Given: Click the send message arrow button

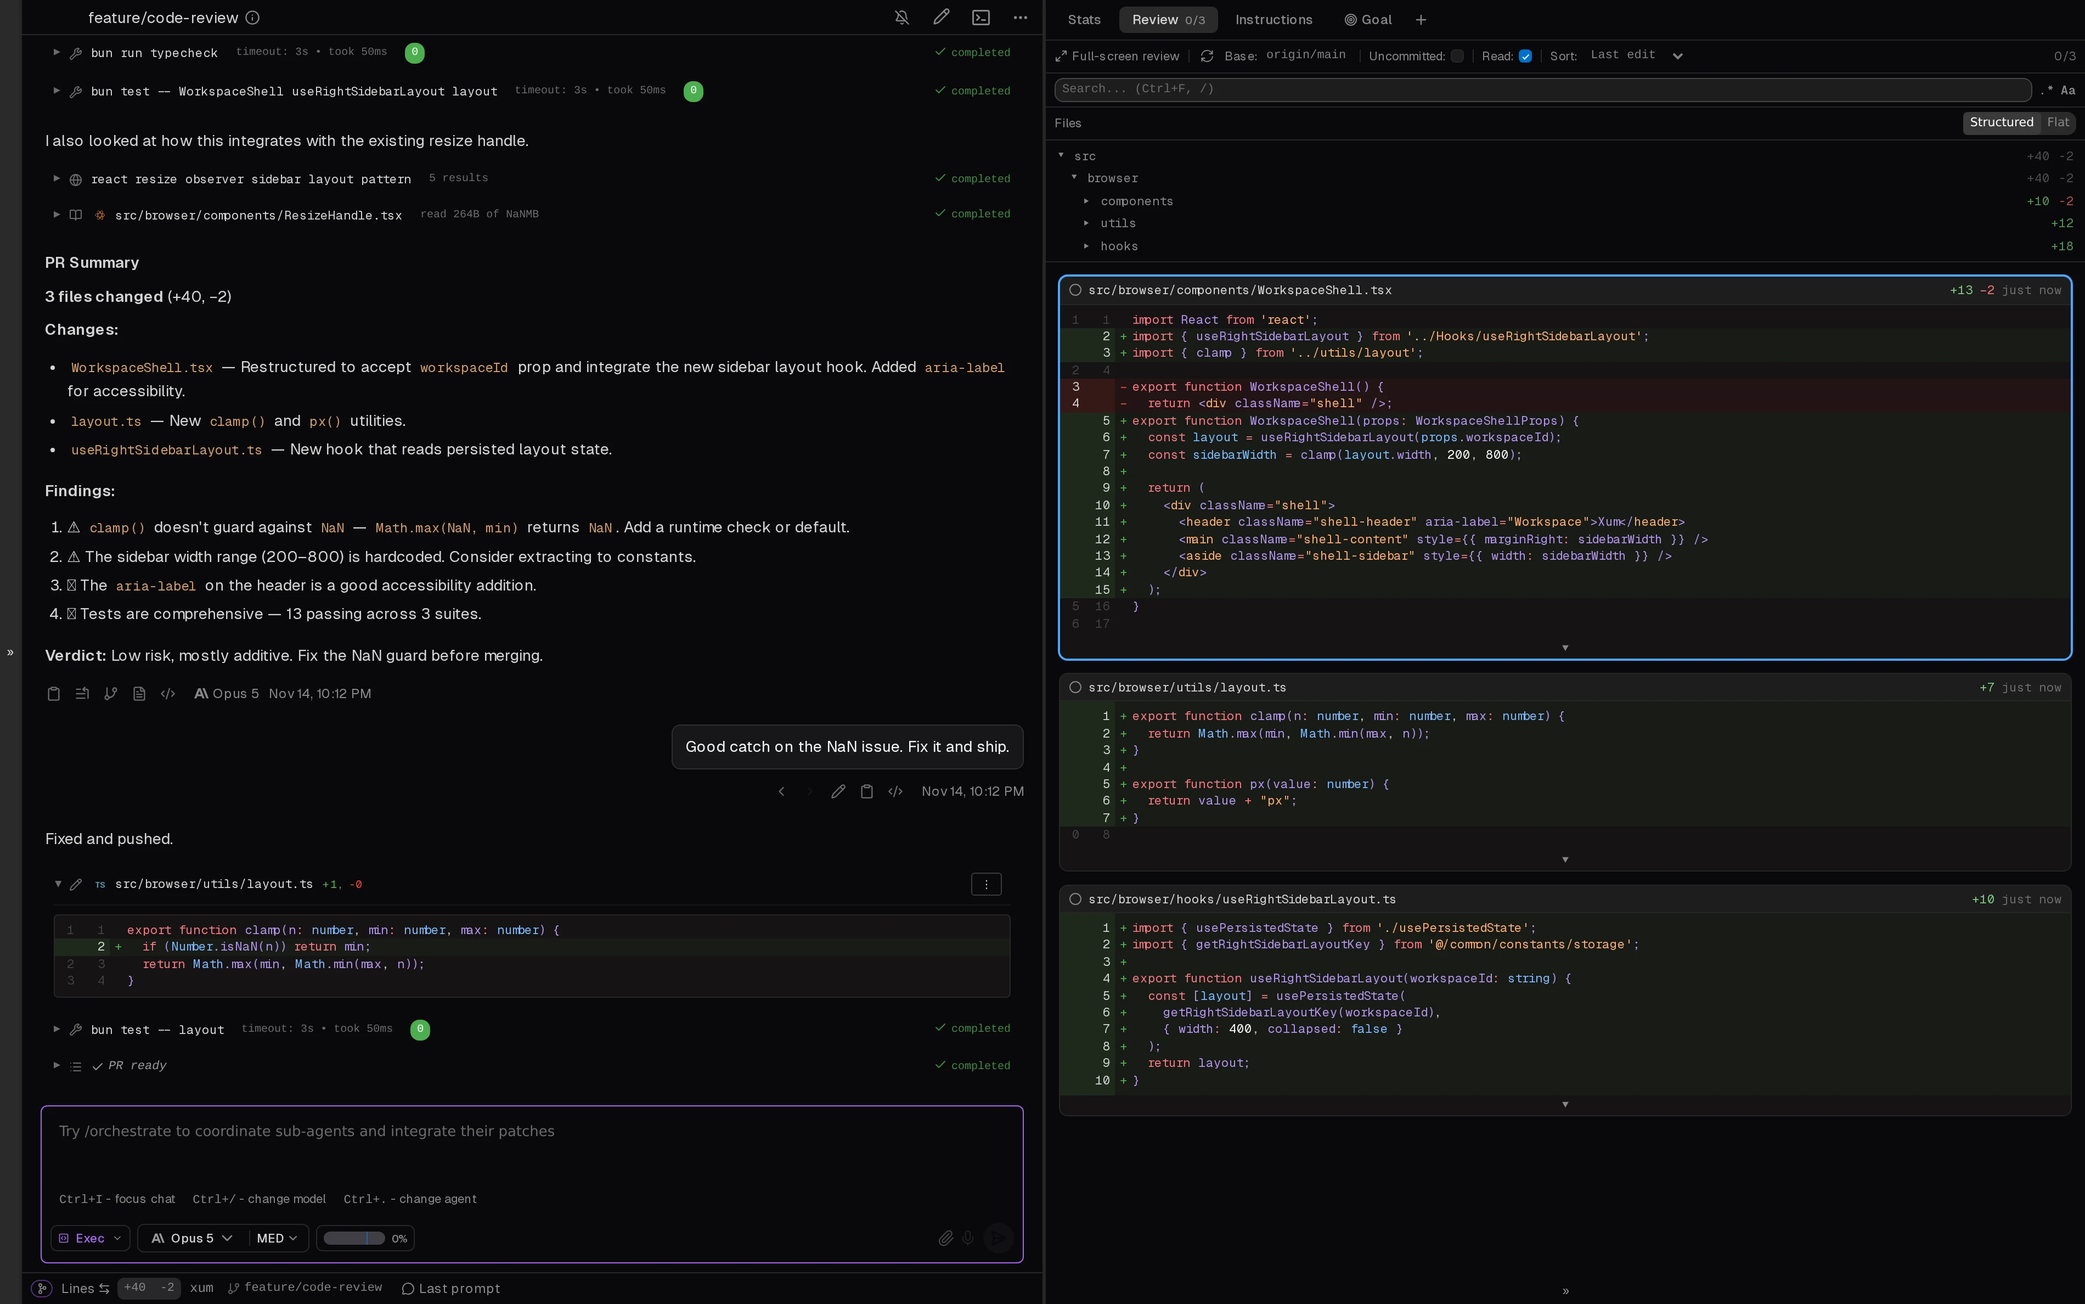Looking at the screenshot, I should [999, 1239].
